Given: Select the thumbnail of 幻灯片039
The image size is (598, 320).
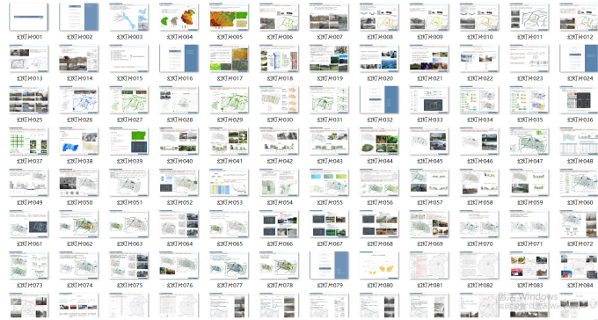Looking at the screenshot, I should pos(129,142).
